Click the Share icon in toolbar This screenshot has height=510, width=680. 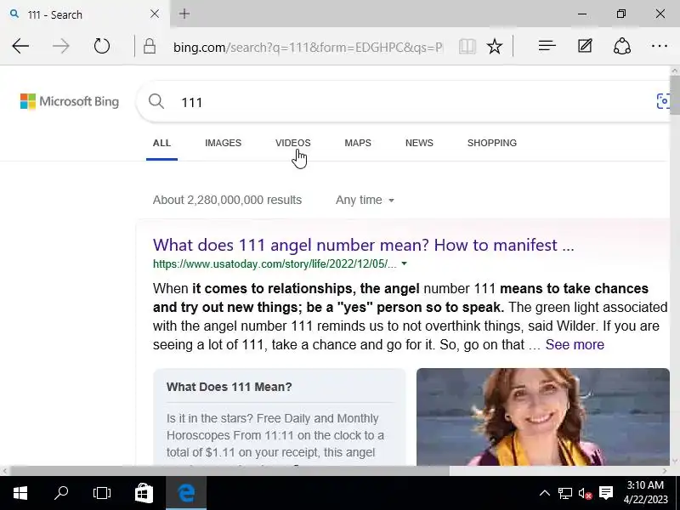[x=622, y=46]
